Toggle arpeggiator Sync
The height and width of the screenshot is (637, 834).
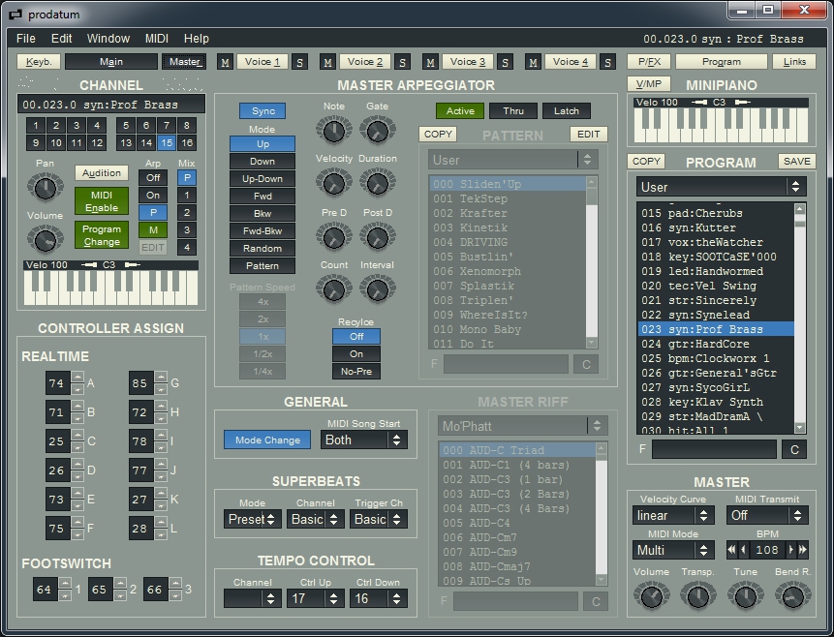click(263, 111)
